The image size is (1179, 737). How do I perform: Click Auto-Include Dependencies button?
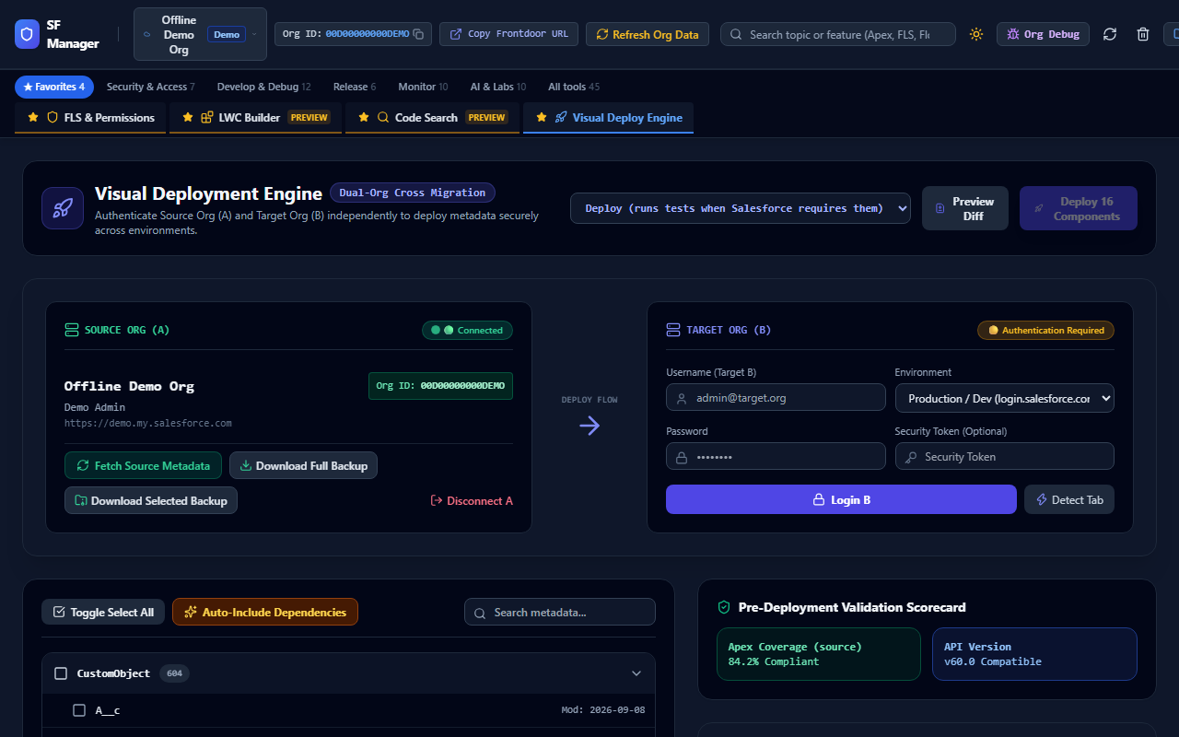point(265,612)
